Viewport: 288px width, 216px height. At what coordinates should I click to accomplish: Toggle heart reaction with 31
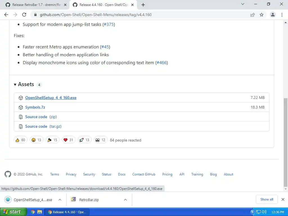pos(69,140)
